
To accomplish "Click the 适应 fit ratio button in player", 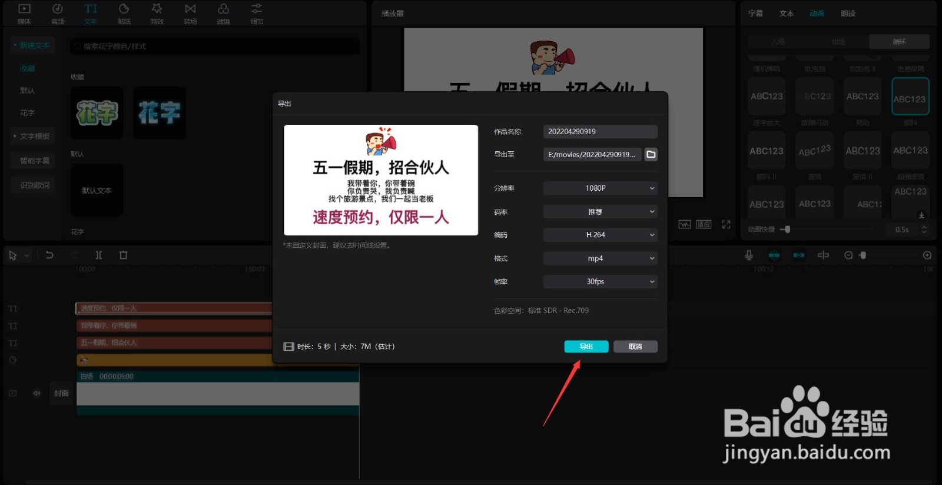I will tap(704, 224).
